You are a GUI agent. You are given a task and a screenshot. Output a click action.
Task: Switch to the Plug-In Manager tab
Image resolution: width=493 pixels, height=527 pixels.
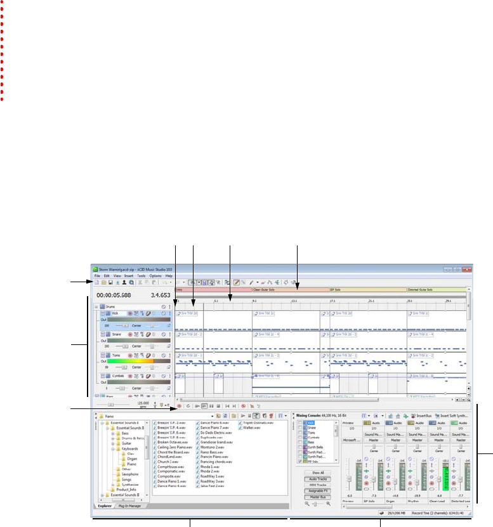click(x=129, y=506)
